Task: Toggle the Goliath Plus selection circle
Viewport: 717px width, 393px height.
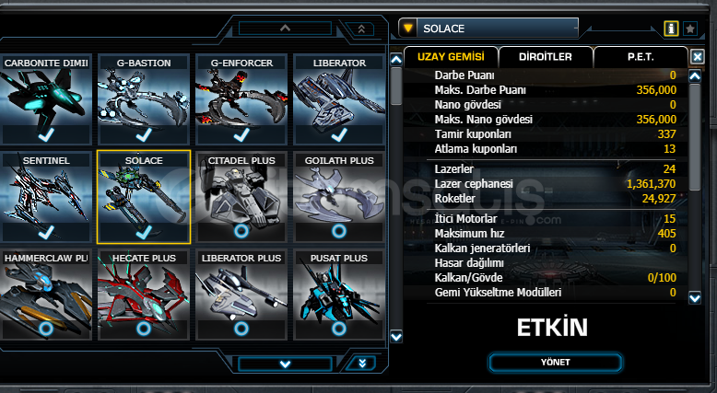Action: [x=339, y=231]
